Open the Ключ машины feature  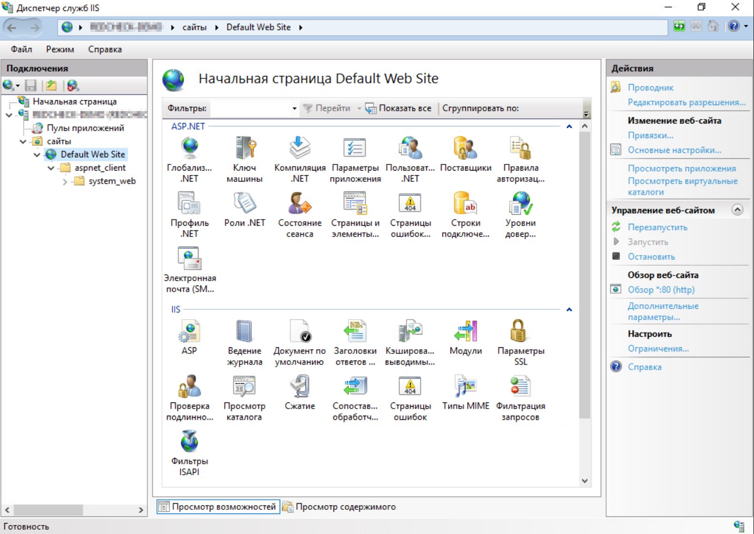tap(245, 159)
